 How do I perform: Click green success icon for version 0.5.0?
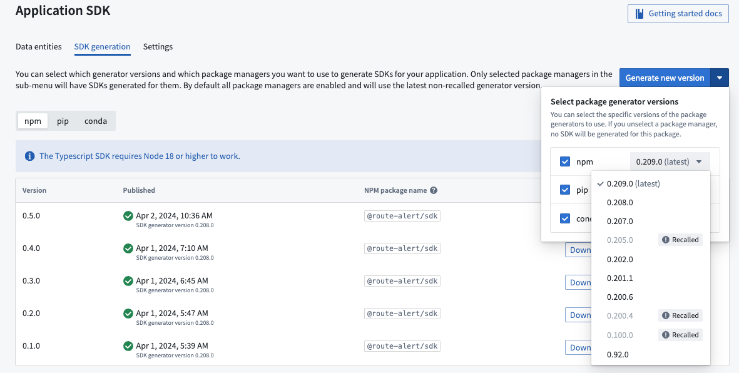coord(128,216)
